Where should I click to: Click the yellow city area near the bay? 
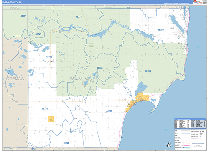click(x=142, y=98)
